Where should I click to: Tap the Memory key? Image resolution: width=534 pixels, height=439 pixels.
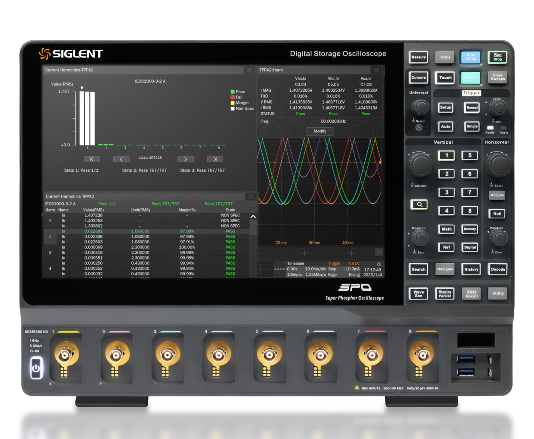tap(470, 229)
